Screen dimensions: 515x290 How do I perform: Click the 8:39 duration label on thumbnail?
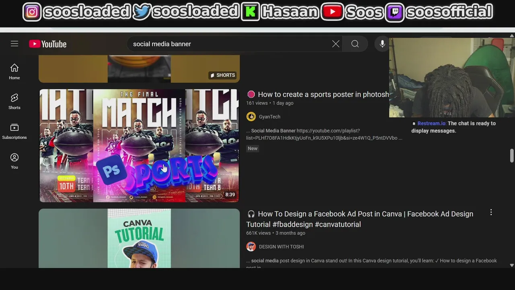pos(230,195)
